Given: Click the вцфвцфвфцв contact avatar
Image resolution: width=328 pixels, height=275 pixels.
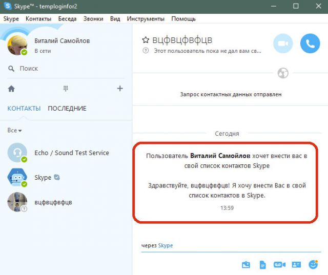Looking at the screenshot, I should click(17, 202).
